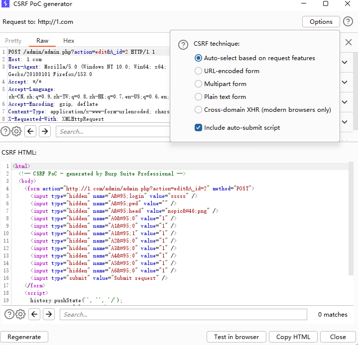Open settings gear below the request editor
This screenshot has height=345, width=358.
pyautogui.click(x=16, y=131)
